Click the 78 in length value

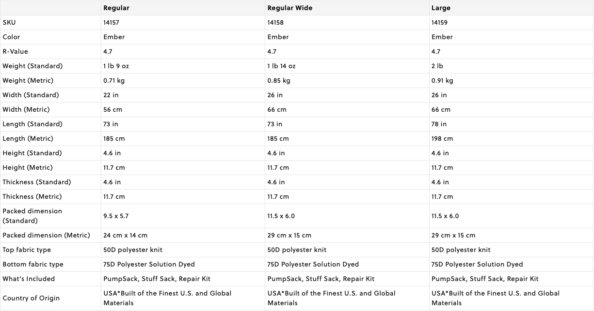[439, 124]
